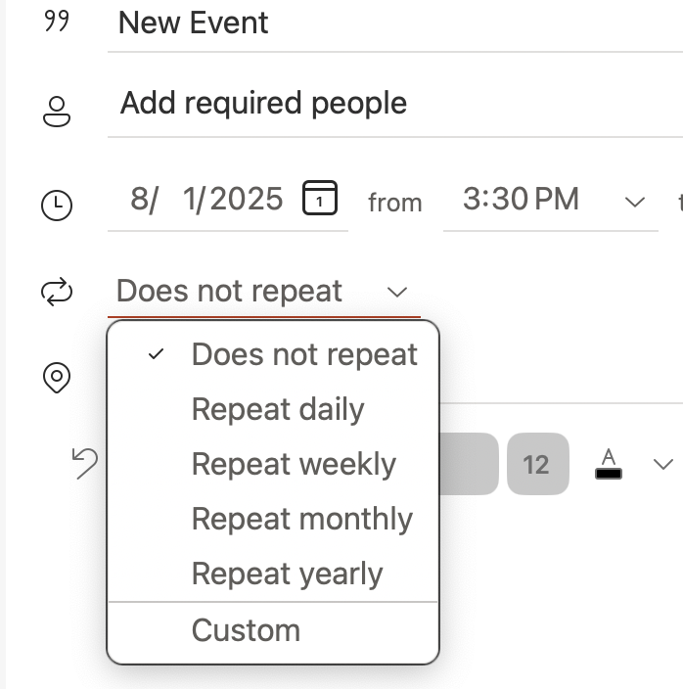Collapse the Does not repeat dropdown
Image resolution: width=683 pixels, height=689 pixels.
pos(396,292)
